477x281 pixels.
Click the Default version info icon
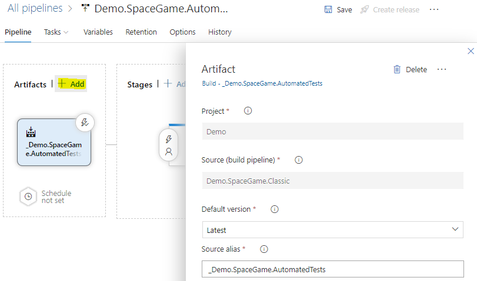(x=274, y=209)
